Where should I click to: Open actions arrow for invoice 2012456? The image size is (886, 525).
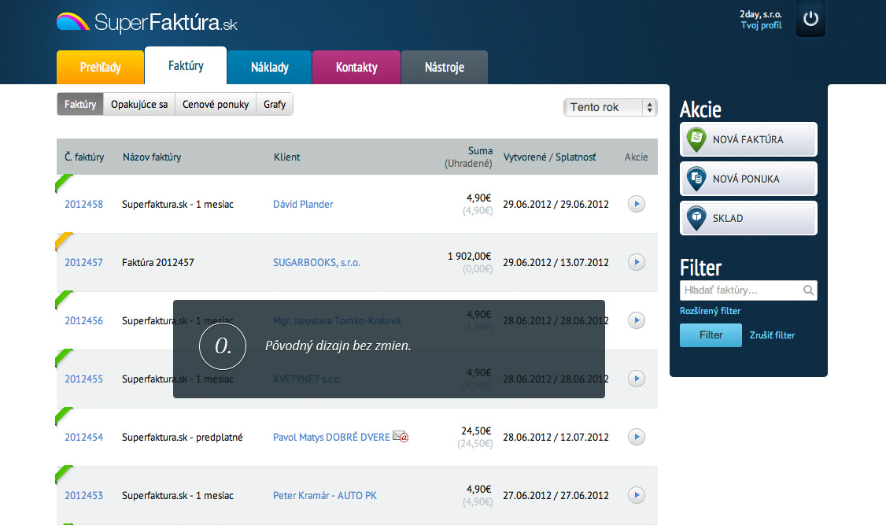(637, 320)
